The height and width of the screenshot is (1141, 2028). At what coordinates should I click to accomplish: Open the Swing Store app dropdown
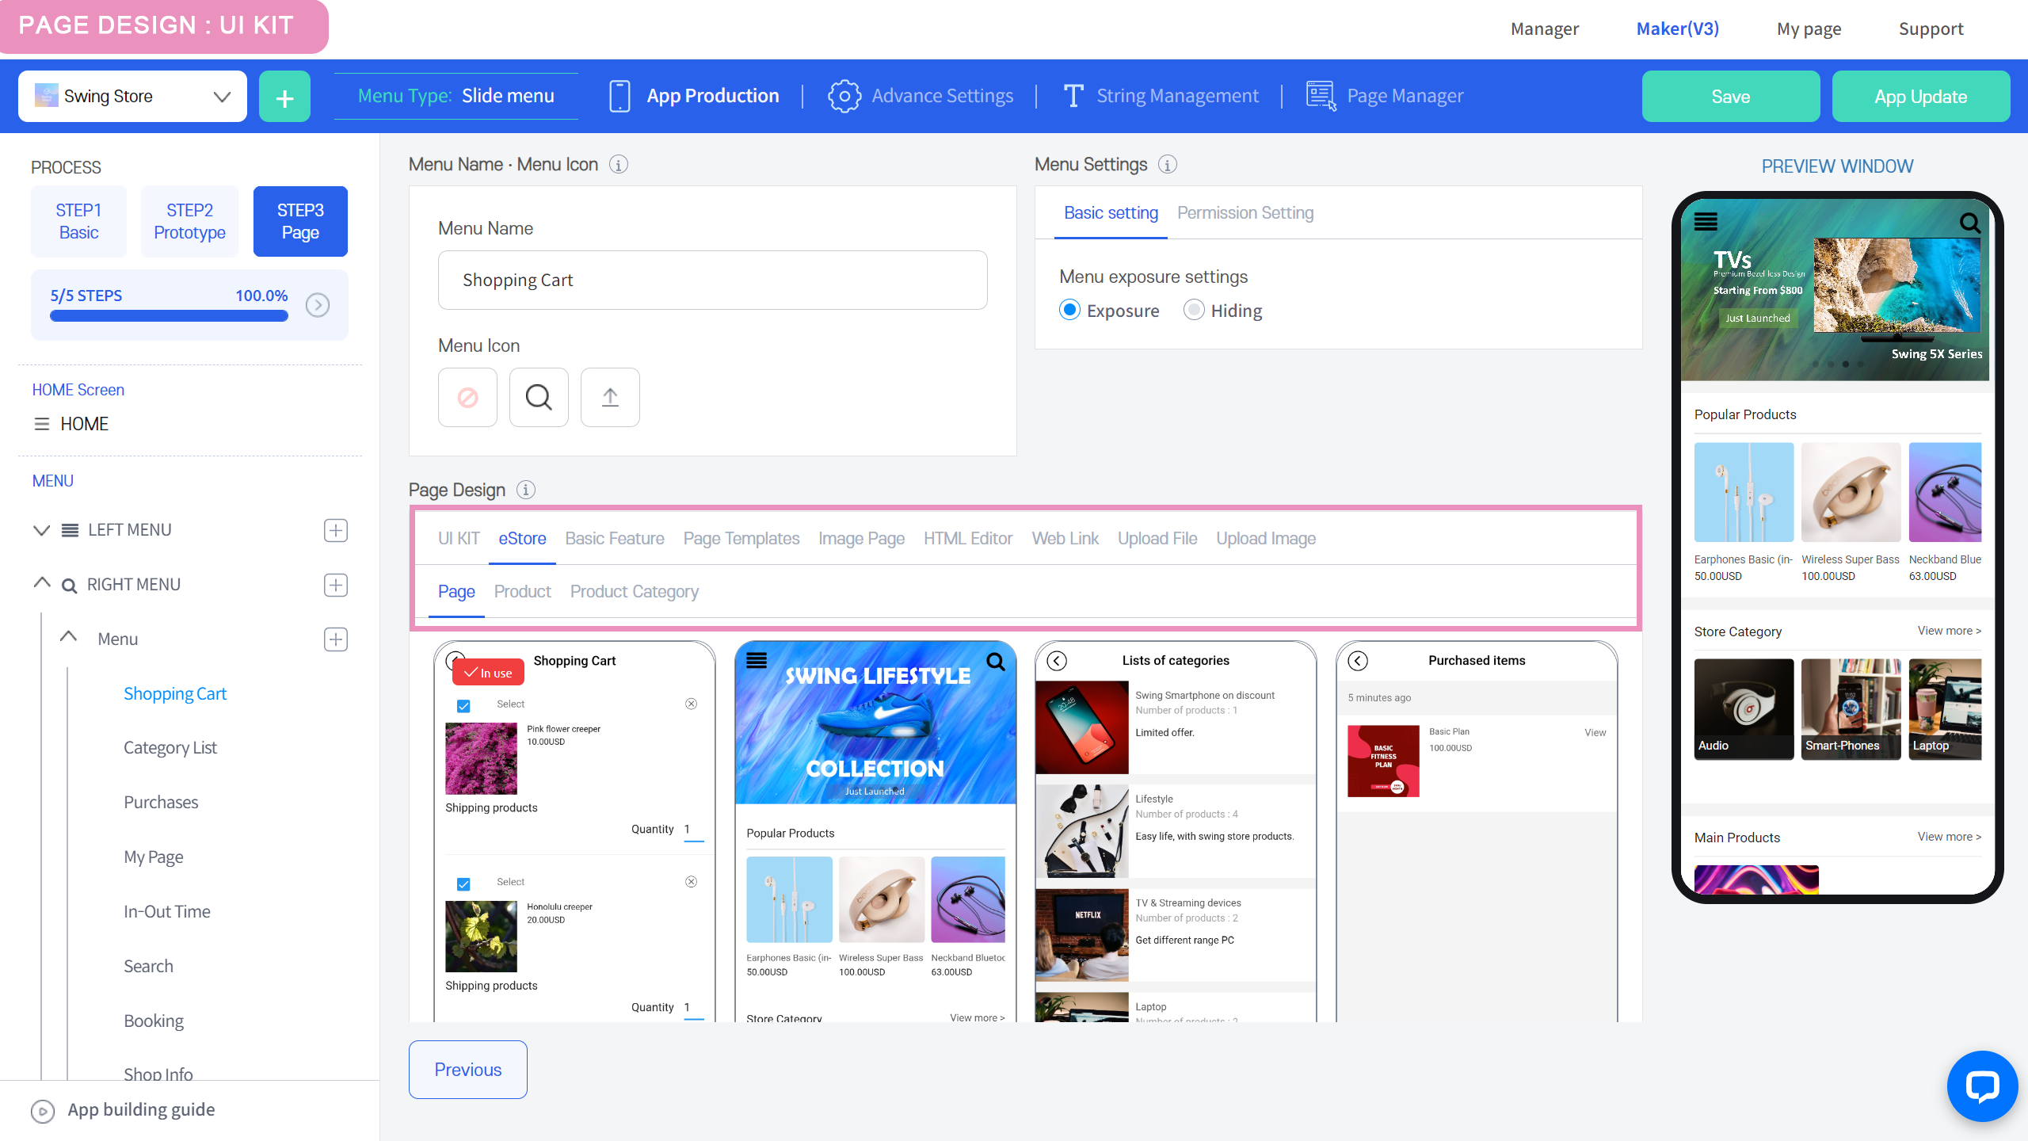(x=132, y=96)
